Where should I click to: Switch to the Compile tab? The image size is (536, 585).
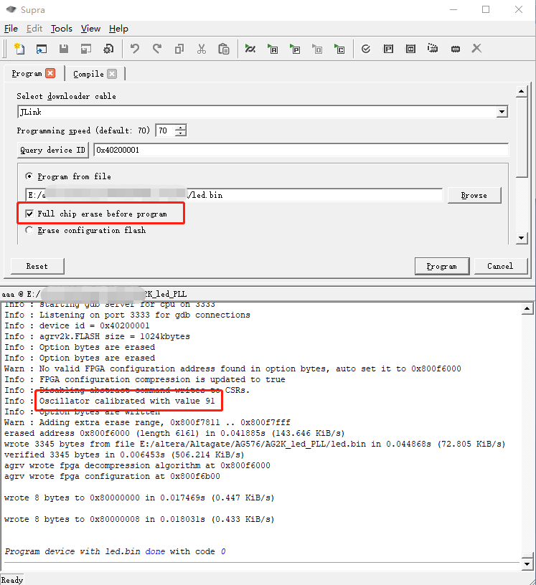[88, 74]
